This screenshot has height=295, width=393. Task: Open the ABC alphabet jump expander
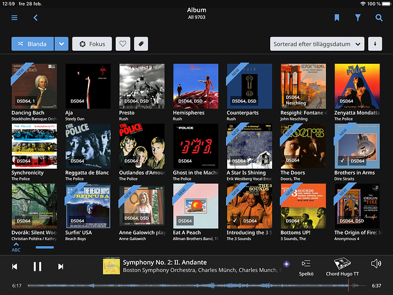click(x=16, y=247)
